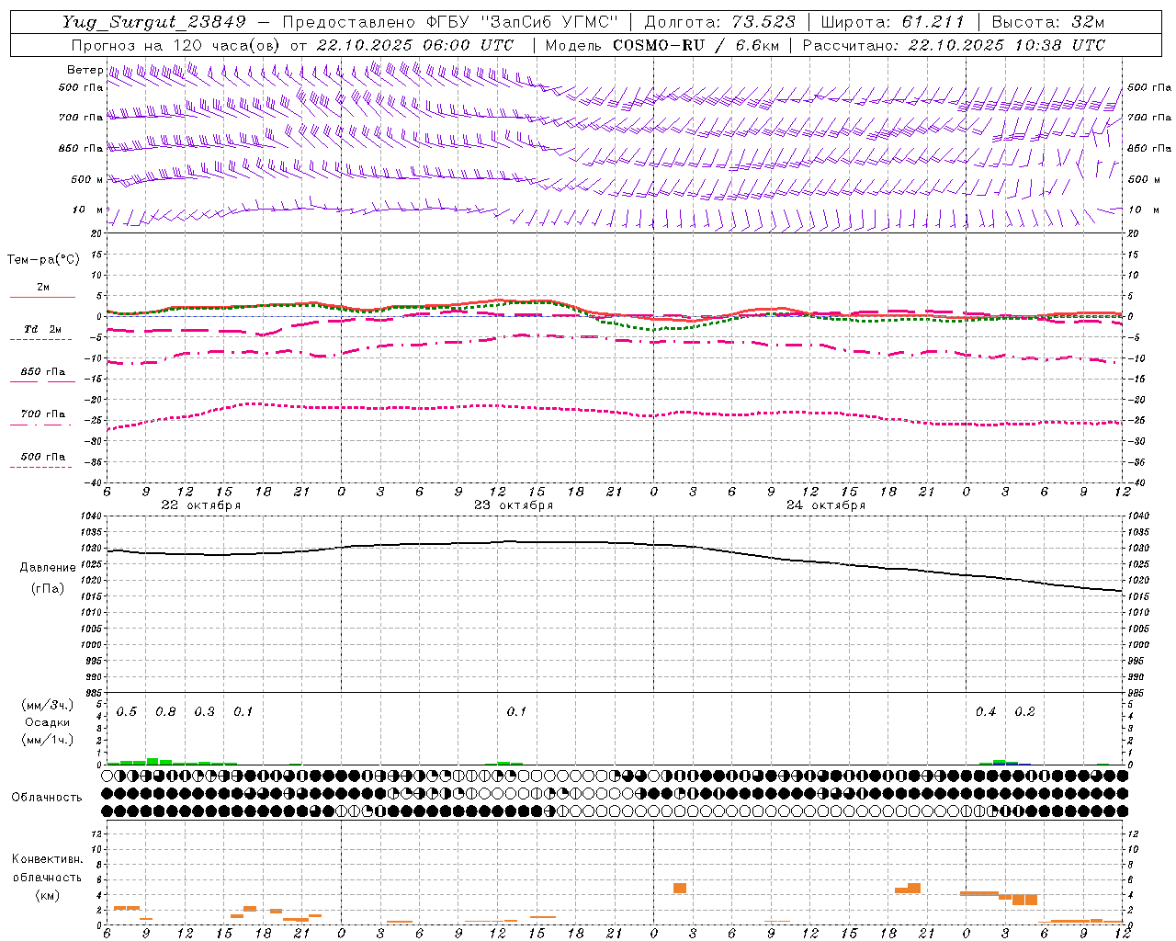Select the elevation text Высота: 32м
Viewport: 1176px width, 941px height.
(1047, 22)
